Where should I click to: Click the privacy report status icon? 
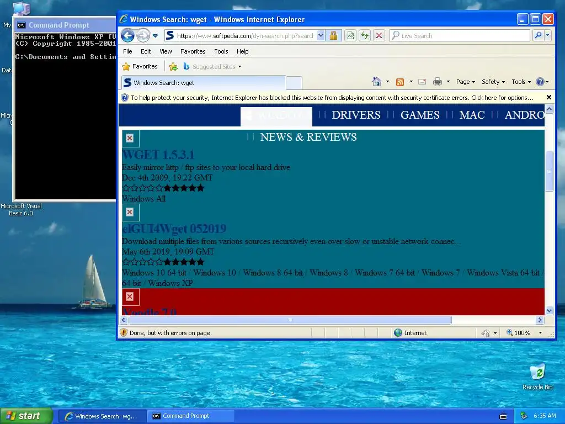coord(486,333)
